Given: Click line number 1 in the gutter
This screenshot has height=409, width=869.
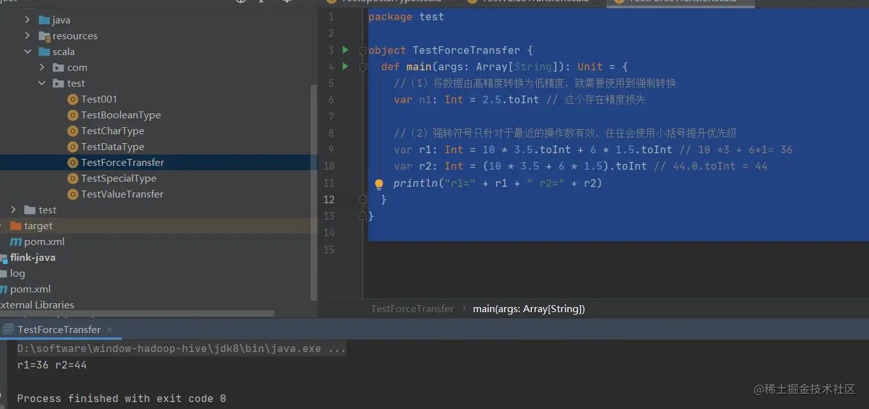Looking at the screenshot, I should 331,16.
